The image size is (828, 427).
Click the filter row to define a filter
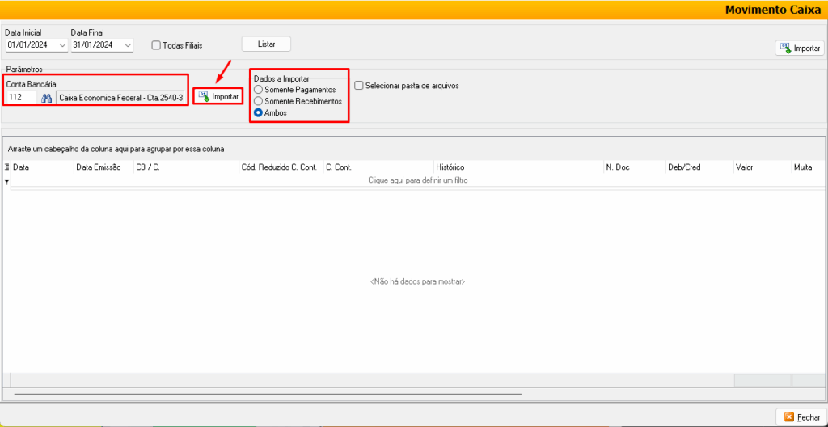click(x=417, y=180)
